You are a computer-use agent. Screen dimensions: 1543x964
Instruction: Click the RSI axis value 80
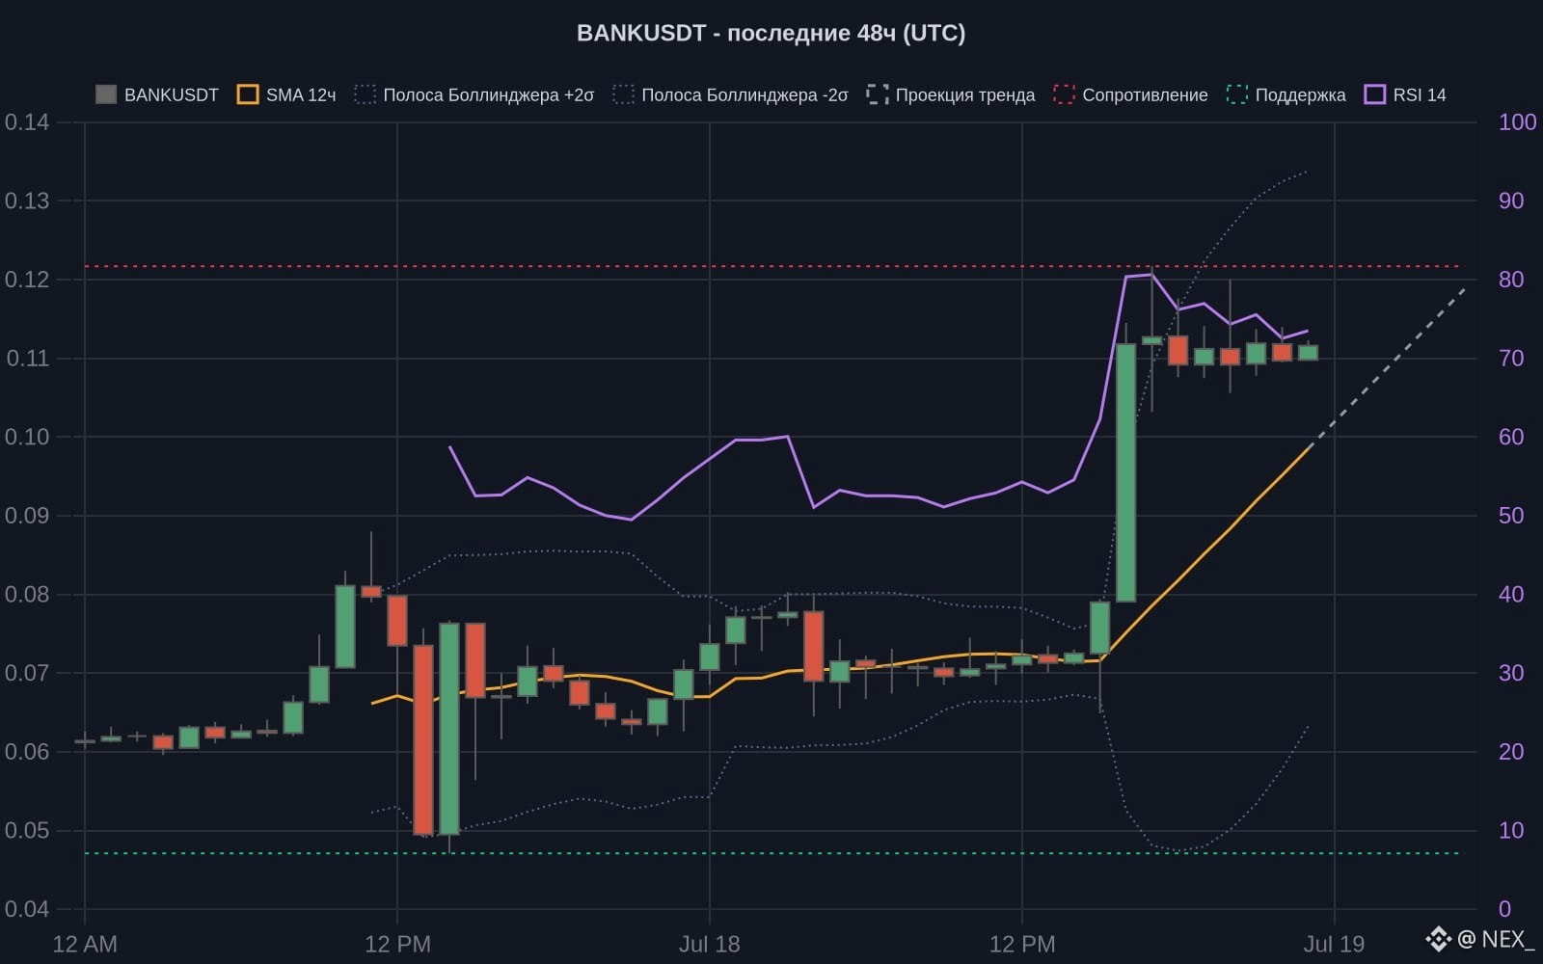(x=1511, y=280)
